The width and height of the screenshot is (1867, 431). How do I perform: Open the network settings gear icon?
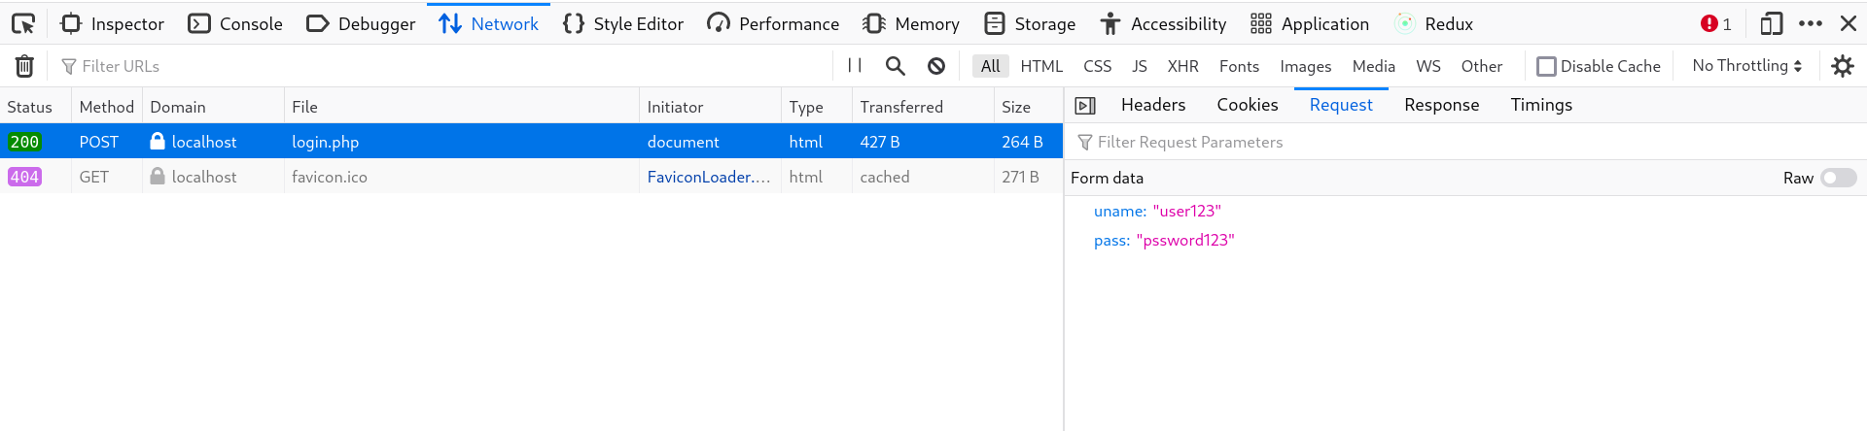click(x=1843, y=66)
